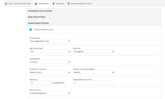
Task: Click the Calculations tab icon
Action: pos(36,4)
